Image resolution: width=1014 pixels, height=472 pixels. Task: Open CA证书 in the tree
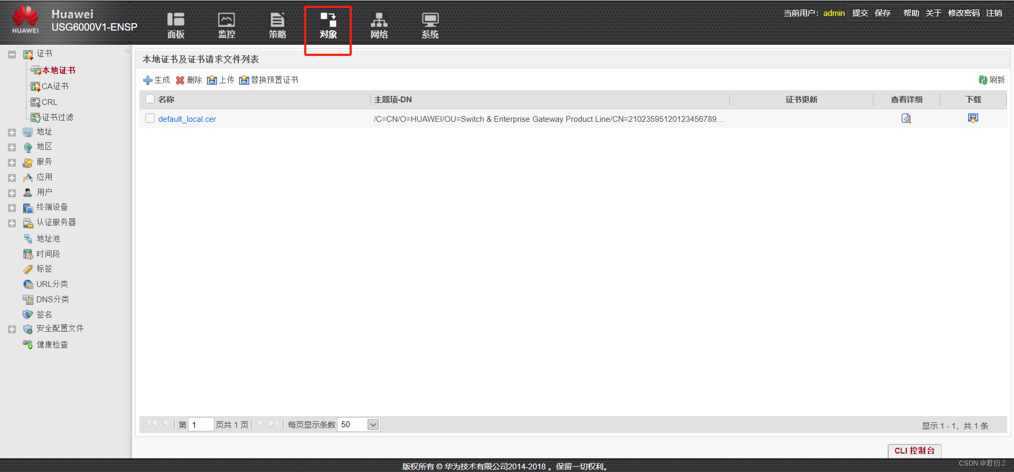coord(55,86)
